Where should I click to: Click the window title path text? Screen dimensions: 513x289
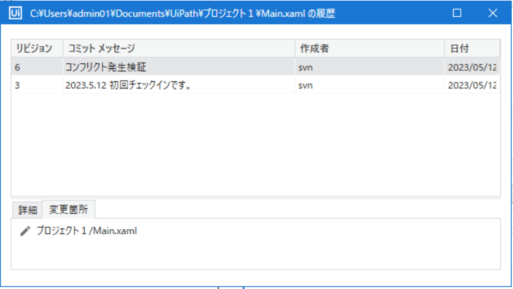tap(183, 14)
